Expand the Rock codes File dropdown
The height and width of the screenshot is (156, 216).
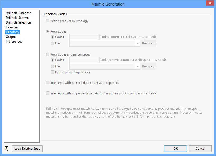point(138,43)
